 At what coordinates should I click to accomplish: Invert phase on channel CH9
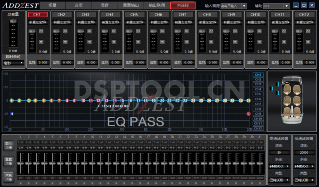click(x=235, y=31)
